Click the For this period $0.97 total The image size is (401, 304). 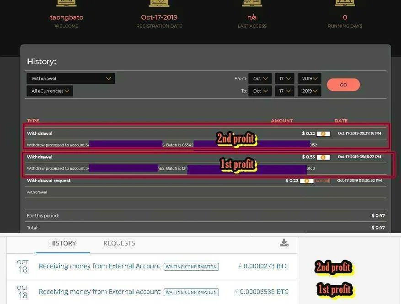click(378, 216)
